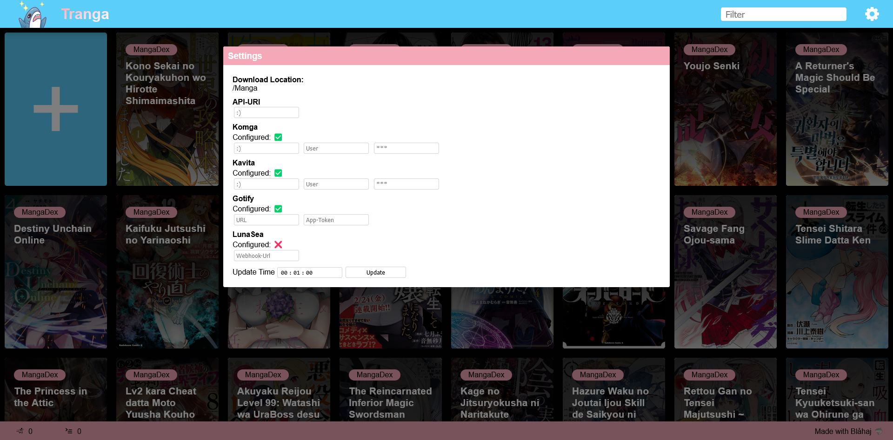
Task: Open the Kono Sekai no Kouryakuhon manga card
Action: 167,109
